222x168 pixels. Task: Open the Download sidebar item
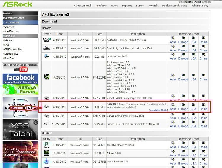(x=20, y=36)
